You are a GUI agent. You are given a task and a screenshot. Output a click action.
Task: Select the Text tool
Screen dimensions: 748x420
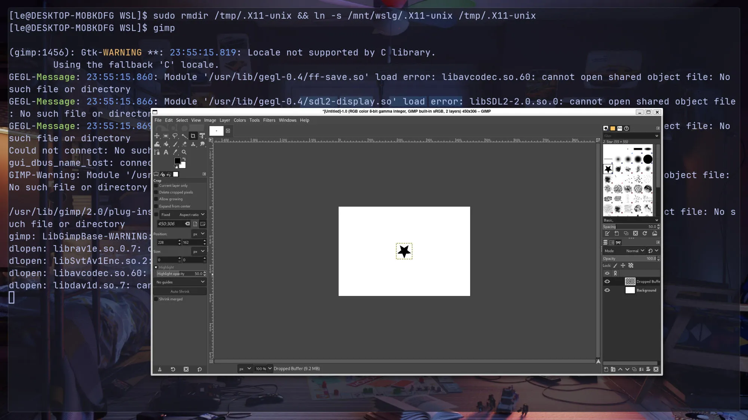pyautogui.click(x=166, y=152)
